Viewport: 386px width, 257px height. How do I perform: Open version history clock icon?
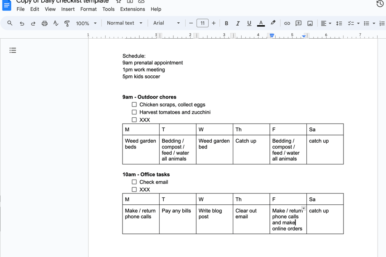pyautogui.click(x=380, y=3)
